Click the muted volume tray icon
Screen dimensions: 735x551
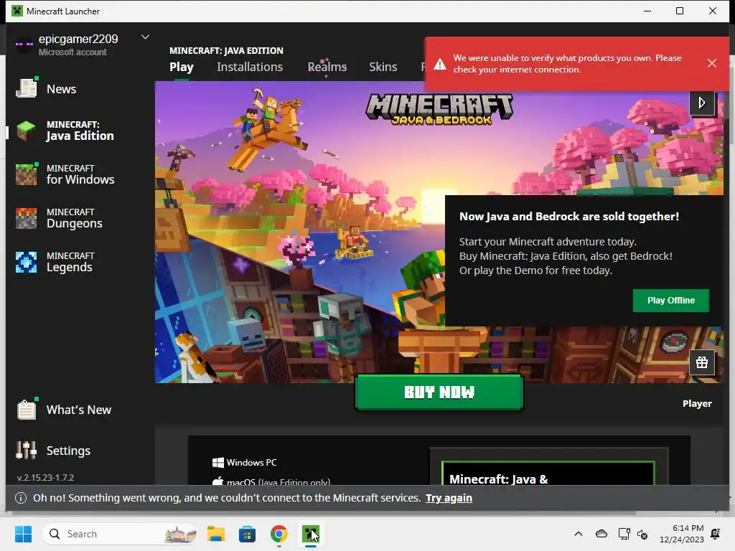pos(642,534)
